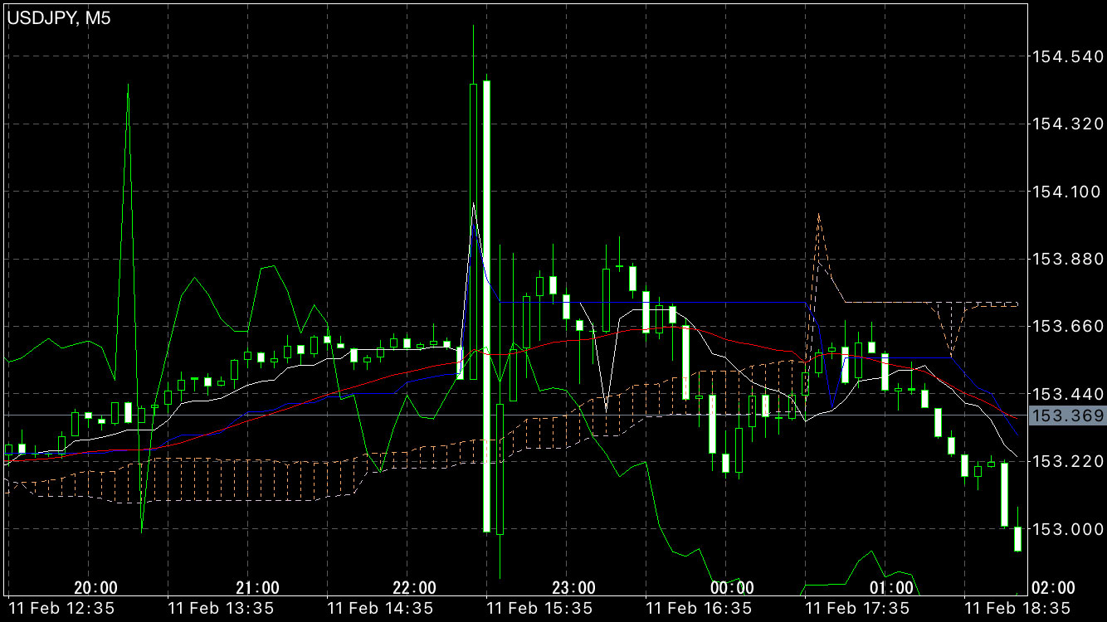
Task: Click the 21:00 time axis label
Action: 255,588
